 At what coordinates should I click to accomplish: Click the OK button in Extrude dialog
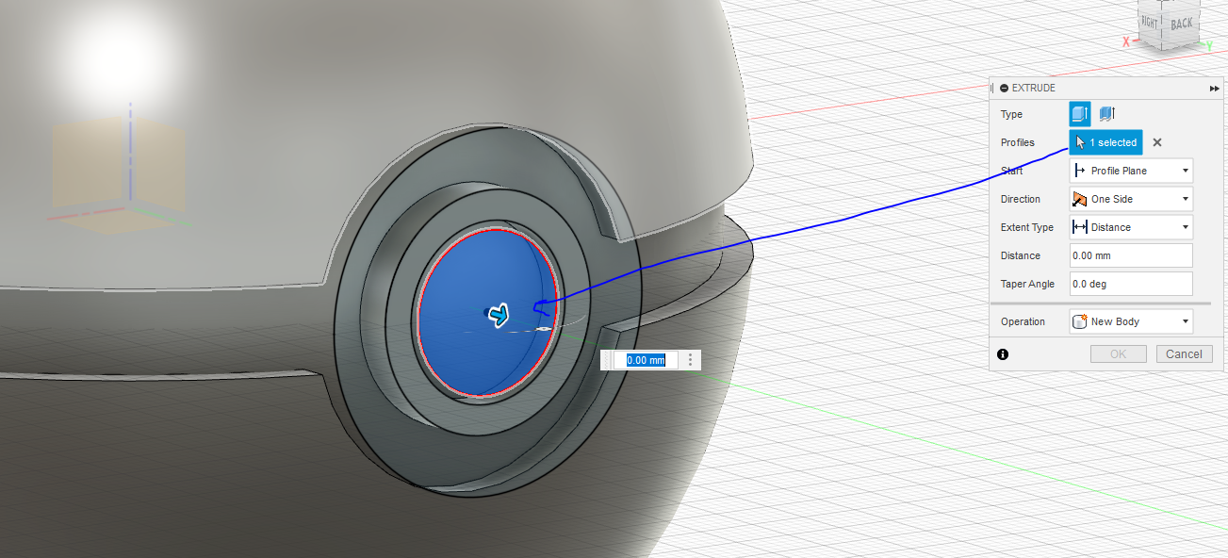pos(1118,354)
